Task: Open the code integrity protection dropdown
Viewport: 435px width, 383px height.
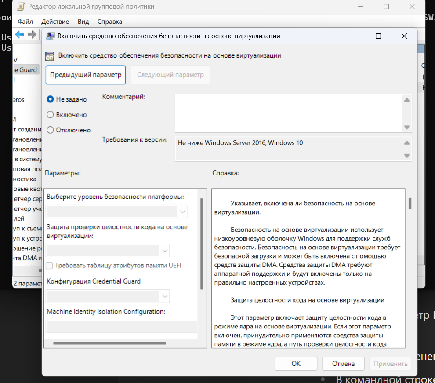Action: pyautogui.click(x=108, y=250)
